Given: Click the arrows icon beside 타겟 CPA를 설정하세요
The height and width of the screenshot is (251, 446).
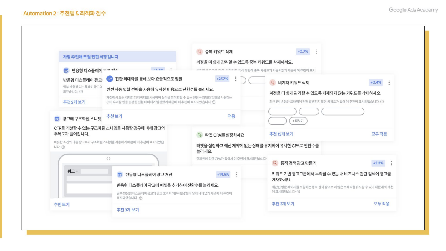Looking at the screenshot, I should (199, 135).
